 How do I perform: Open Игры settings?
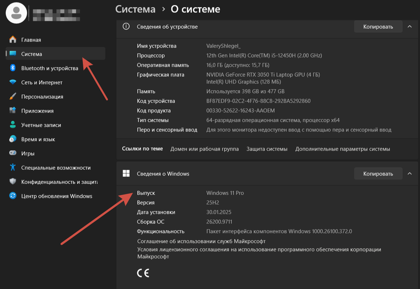tap(55, 153)
